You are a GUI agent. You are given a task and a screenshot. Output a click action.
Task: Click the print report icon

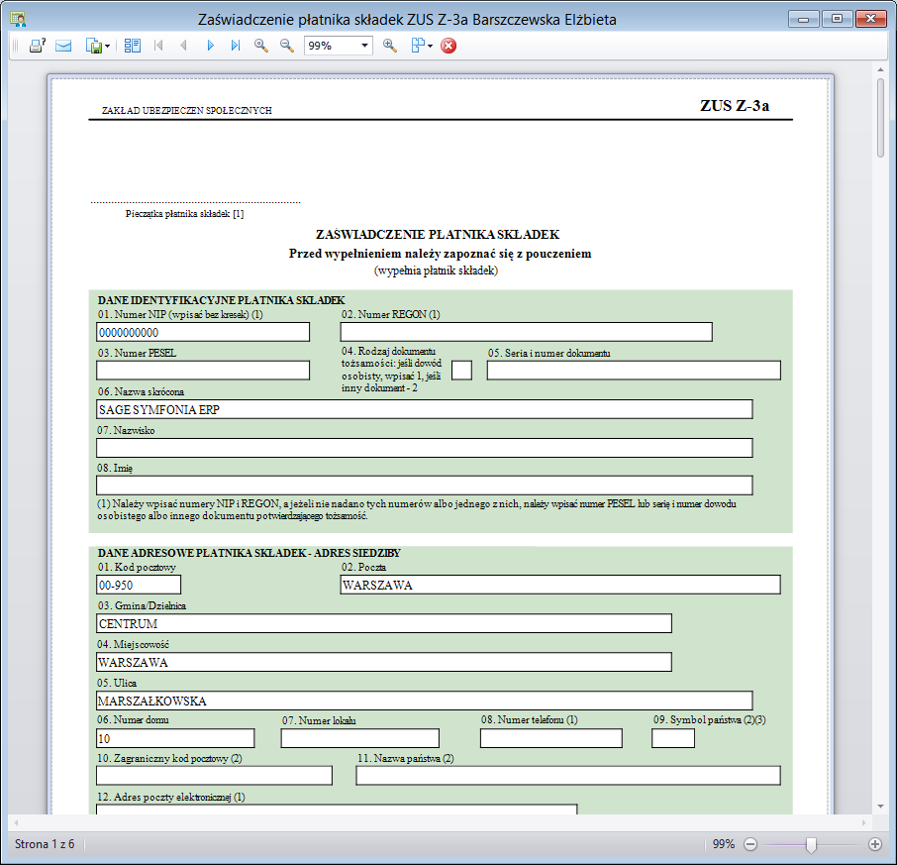[37, 46]
